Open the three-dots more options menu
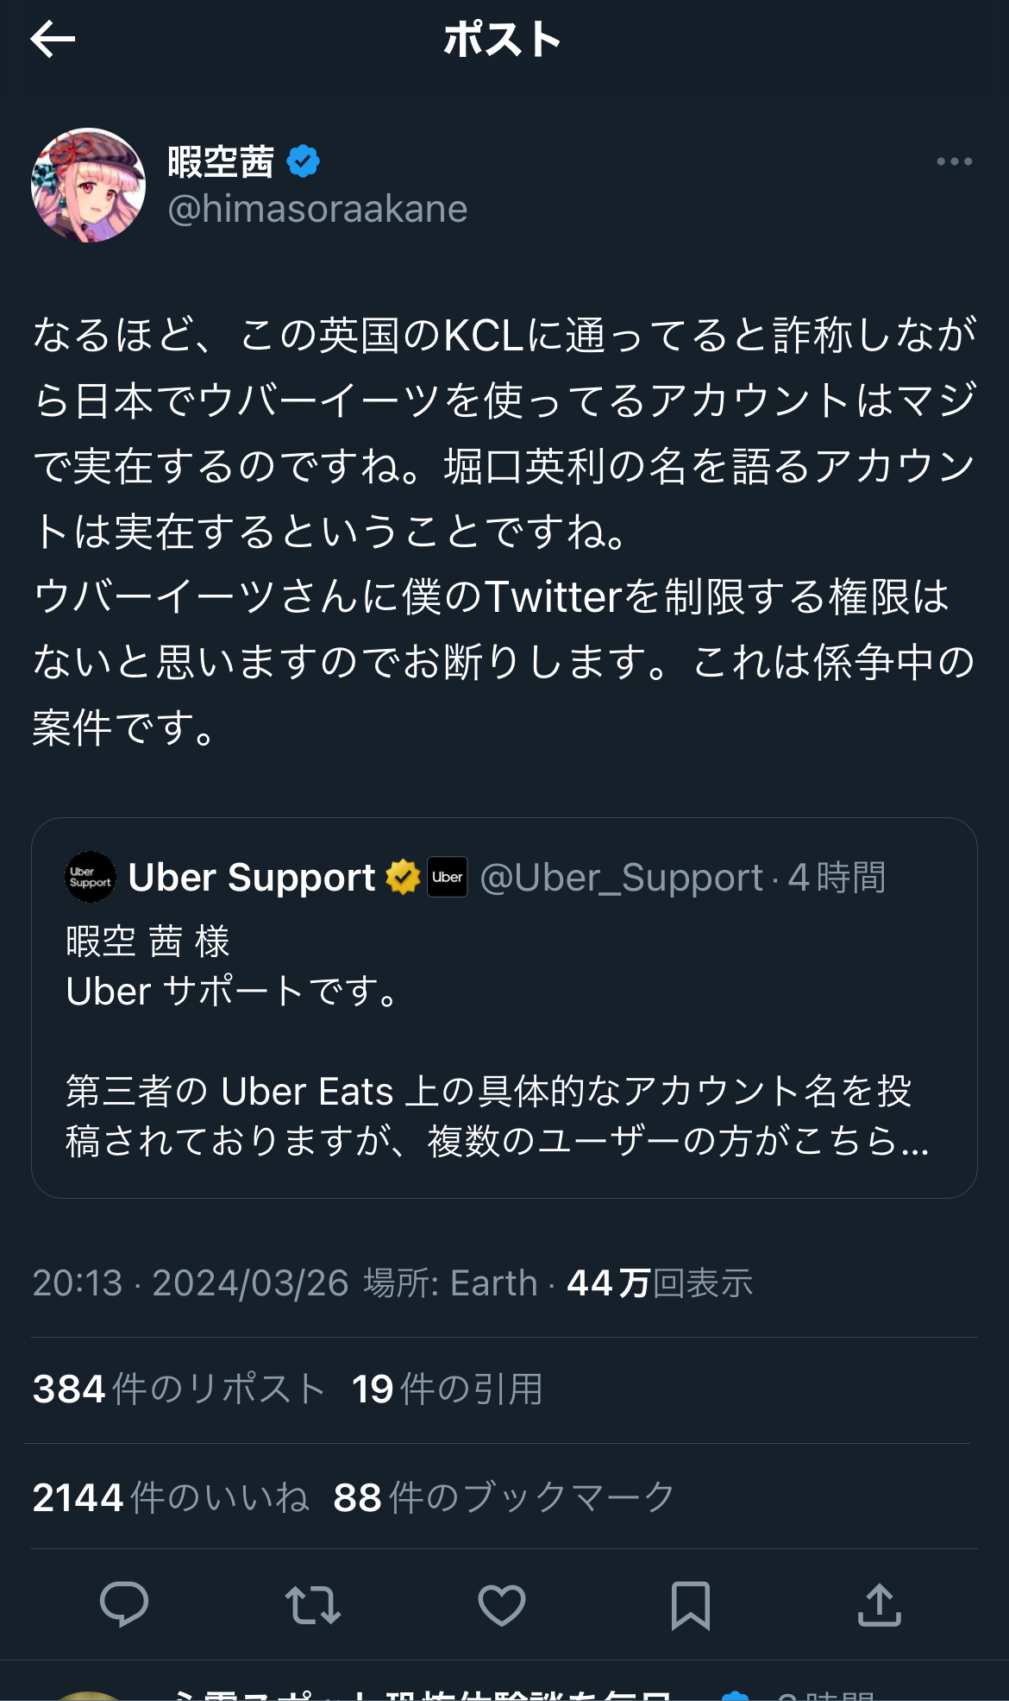Screen dimensions: 1009x1701 [954, 161]
